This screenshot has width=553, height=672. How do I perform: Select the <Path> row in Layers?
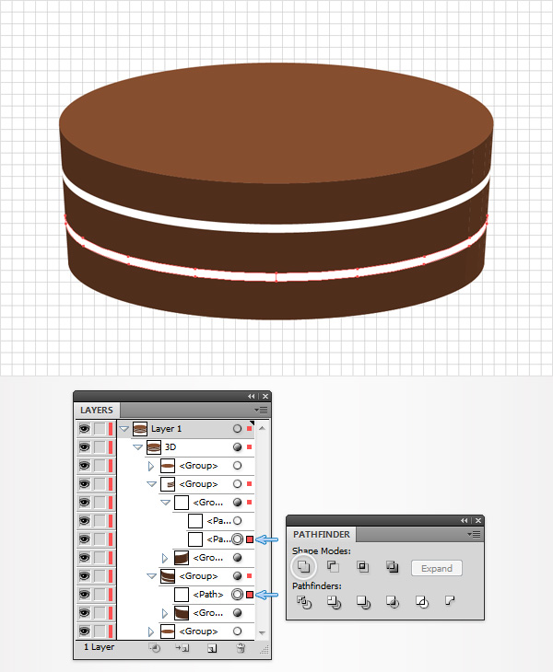tap(208, 595)
